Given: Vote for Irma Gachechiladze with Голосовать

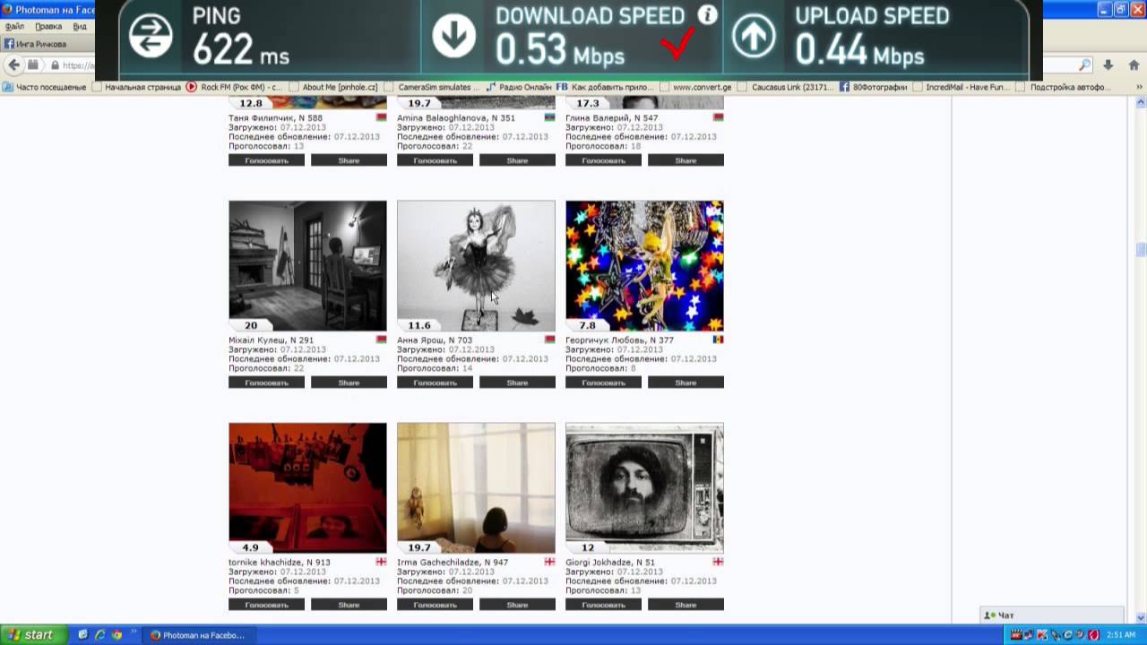Looking at the screenshot, I should point(435,605).
